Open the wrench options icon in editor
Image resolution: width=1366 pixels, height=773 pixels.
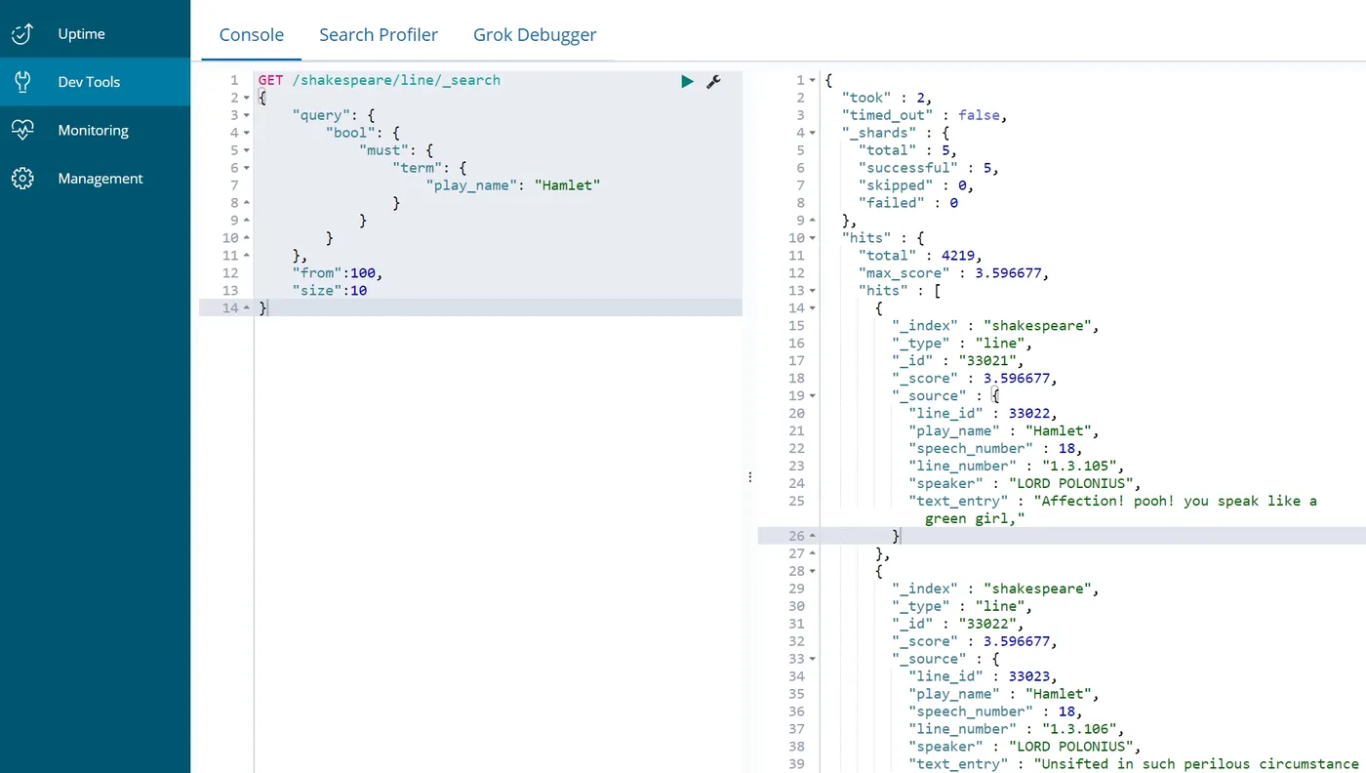point(713,81)
